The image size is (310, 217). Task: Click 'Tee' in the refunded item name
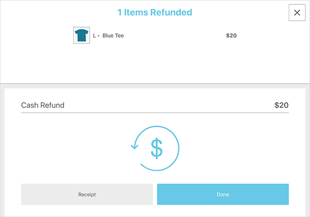pyautogui.click(x=119, y=35)
